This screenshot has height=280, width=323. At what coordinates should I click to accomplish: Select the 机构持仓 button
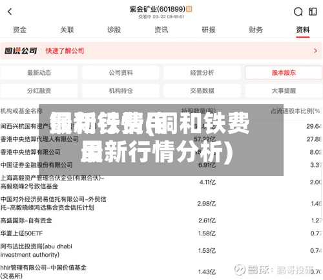pos(121,91)
